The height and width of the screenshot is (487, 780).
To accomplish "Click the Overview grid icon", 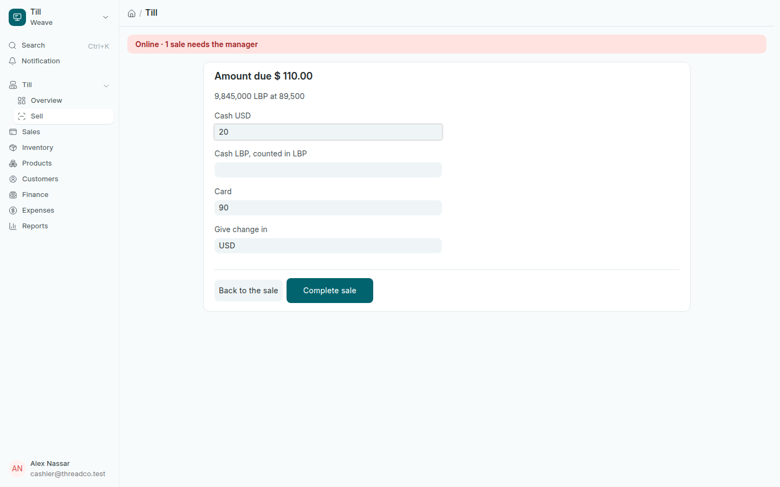I will click(x=22, y=101).
